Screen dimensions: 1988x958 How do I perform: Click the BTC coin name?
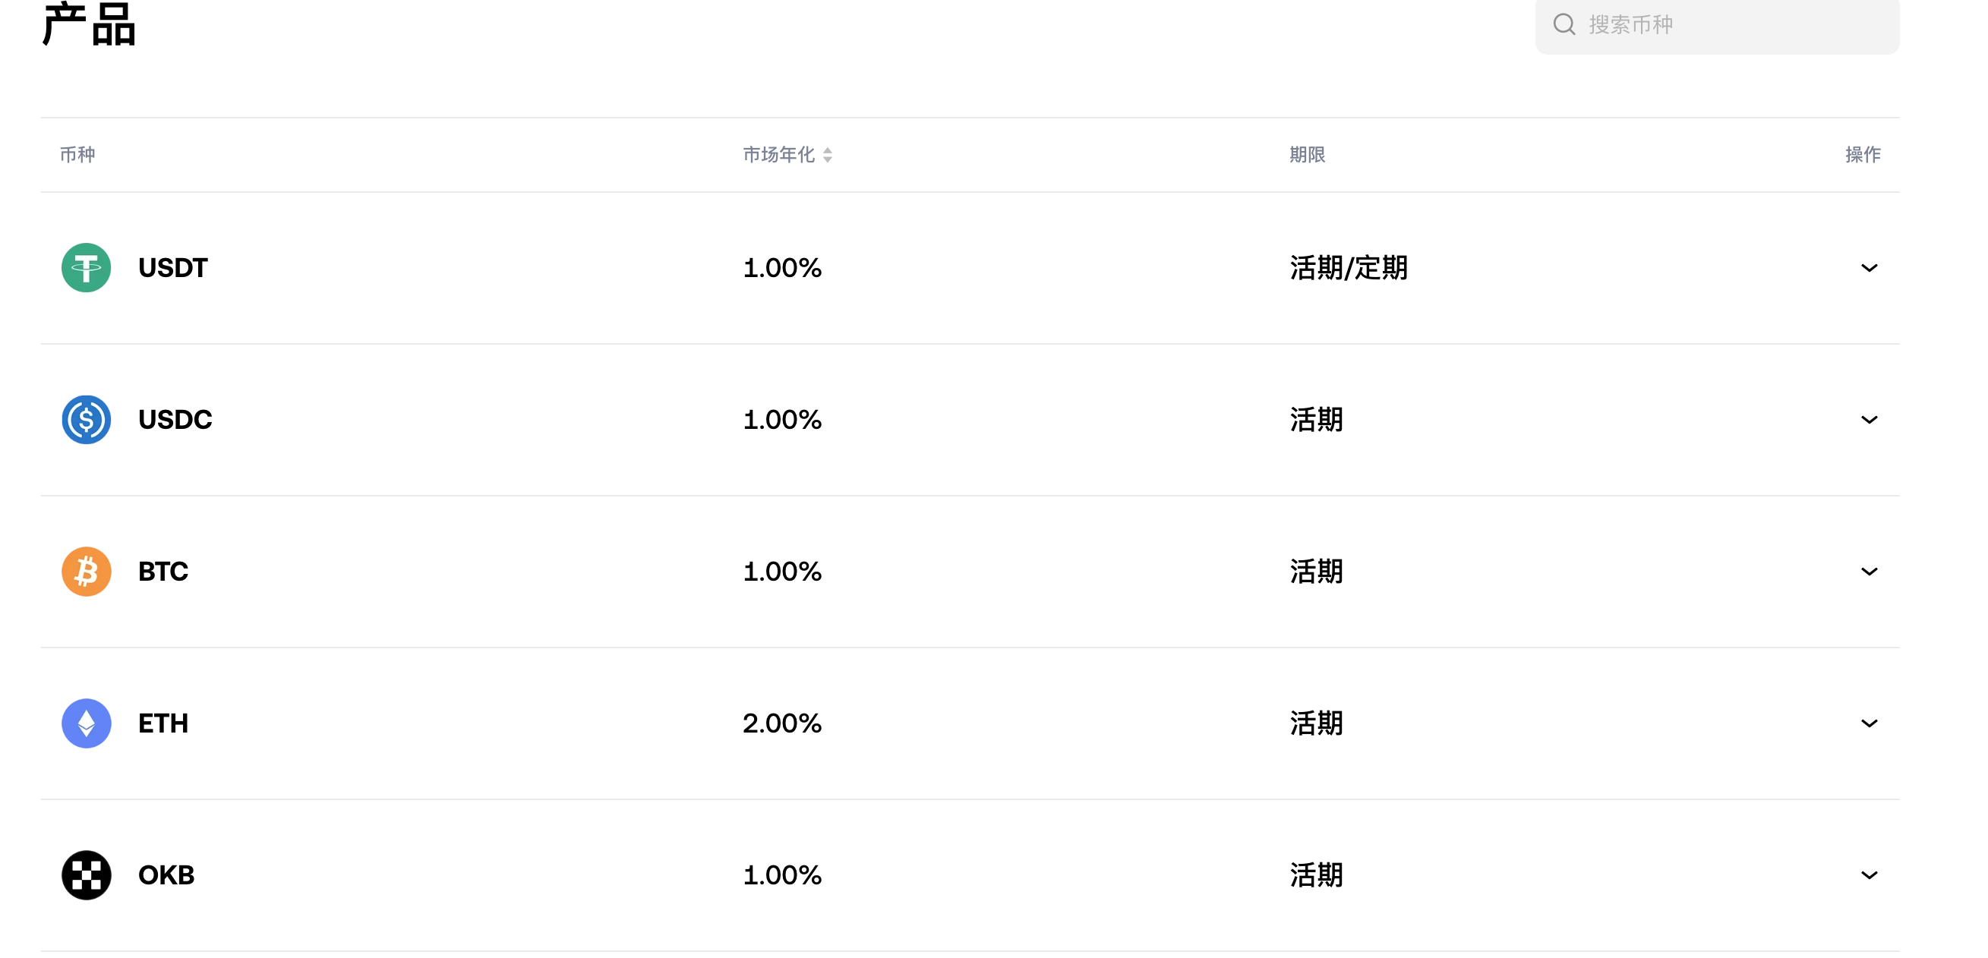point(163,572)
